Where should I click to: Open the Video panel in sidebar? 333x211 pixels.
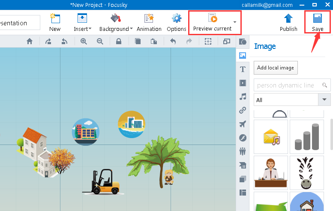pyautogui.click(x=243, y=83)
